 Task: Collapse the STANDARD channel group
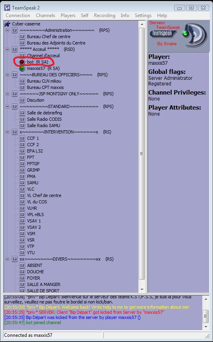click(x=8, y=106)
